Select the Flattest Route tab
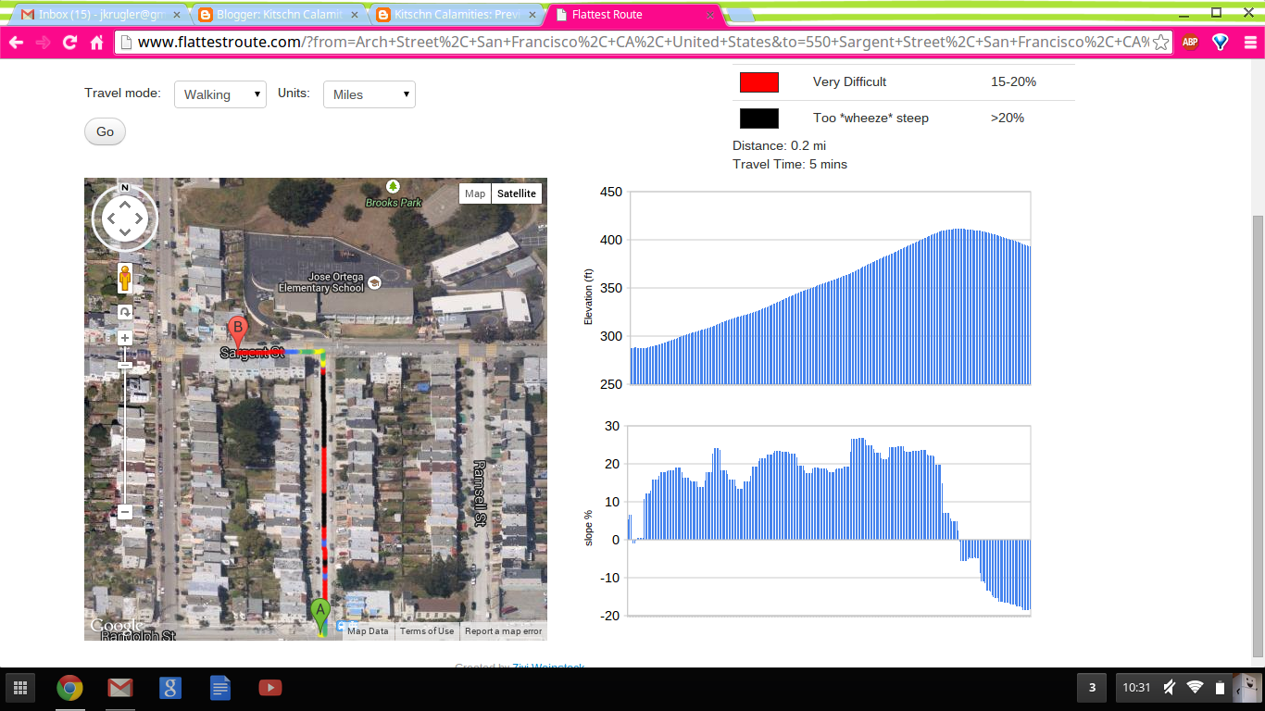1265x711 pixels. [633, 15]
